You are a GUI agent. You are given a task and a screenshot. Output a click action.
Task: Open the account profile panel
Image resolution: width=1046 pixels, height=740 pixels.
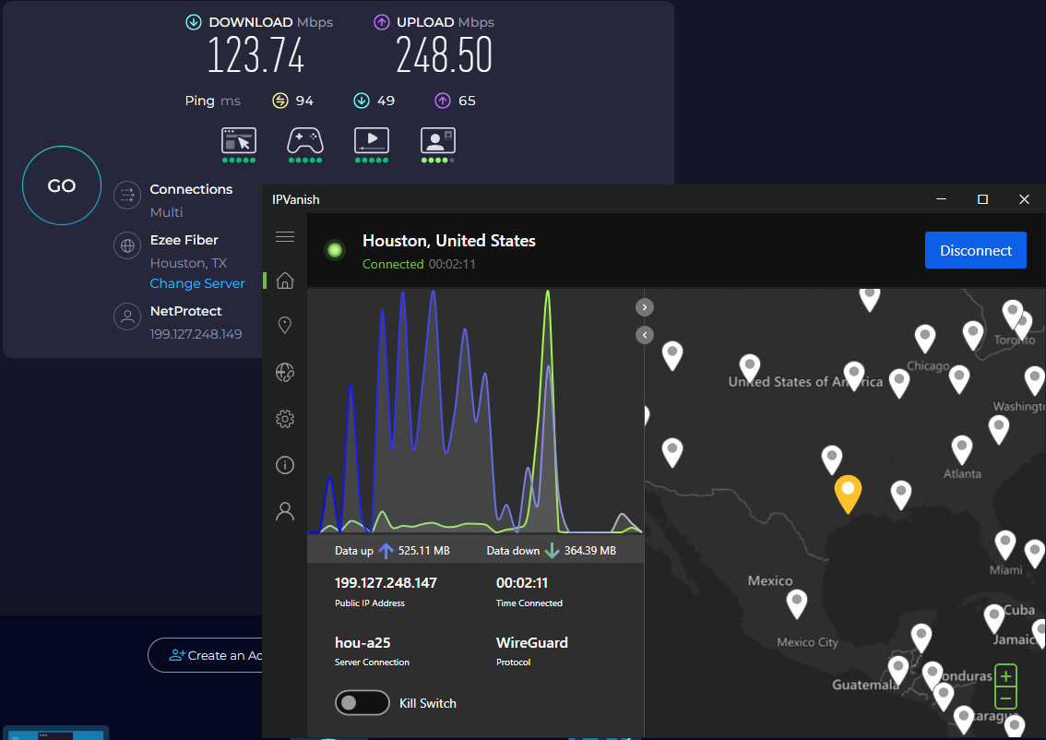click(285, 510)
